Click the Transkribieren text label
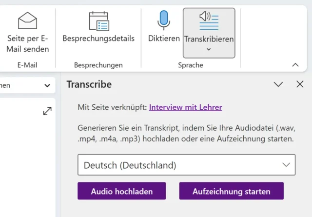312x217 pixels. click(x=209, y=39)
